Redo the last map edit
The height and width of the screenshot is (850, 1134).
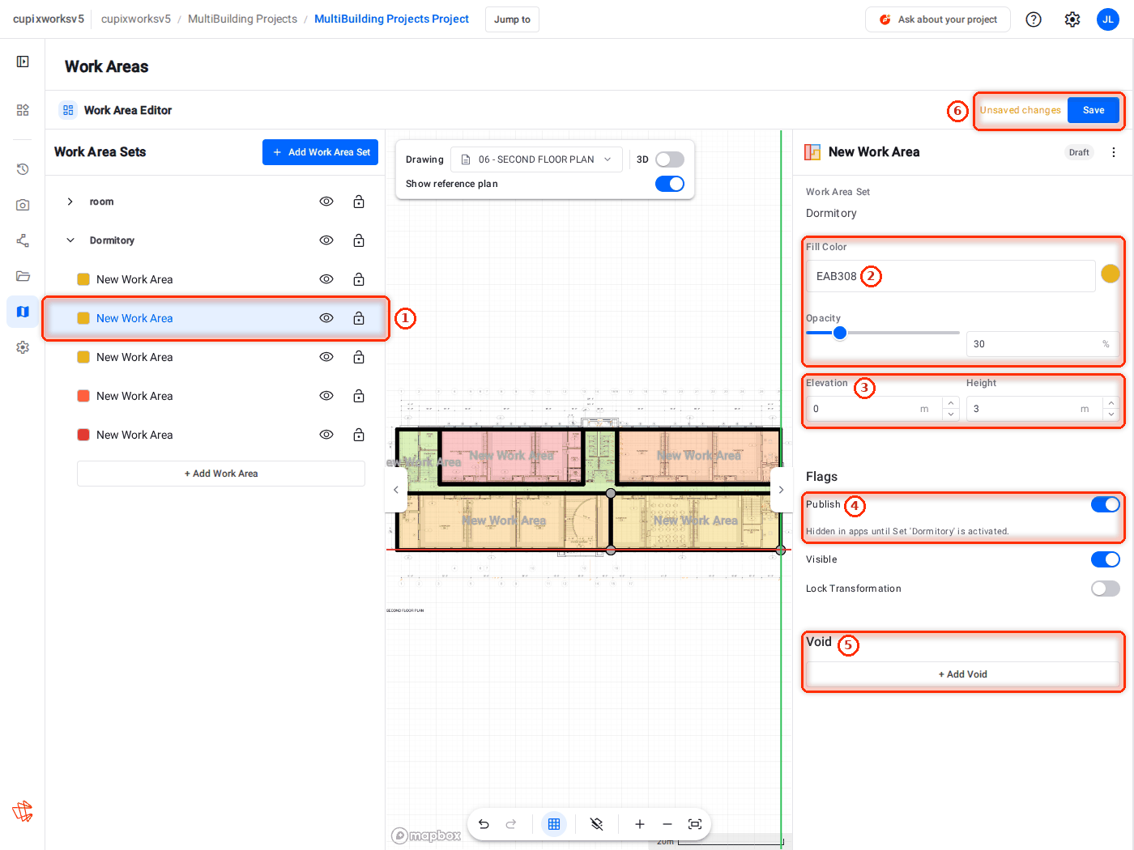tap(511, 824)
